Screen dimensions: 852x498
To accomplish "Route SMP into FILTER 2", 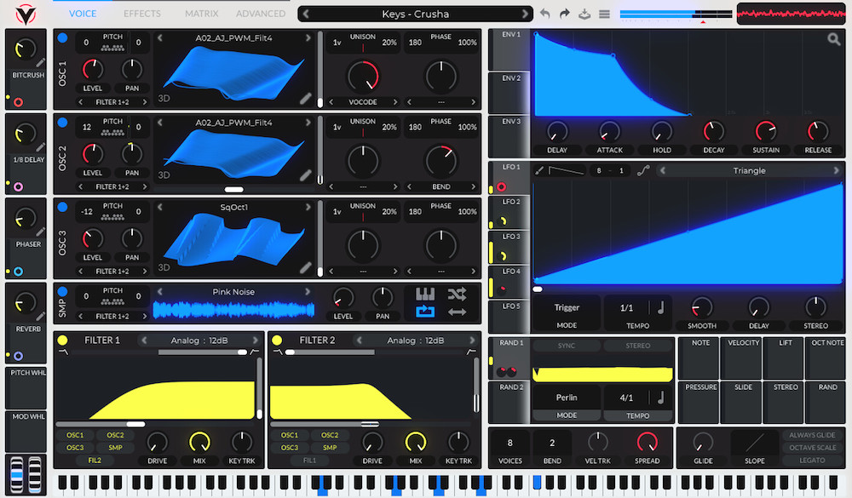I will pyautogui.click(x=330, y=448).
